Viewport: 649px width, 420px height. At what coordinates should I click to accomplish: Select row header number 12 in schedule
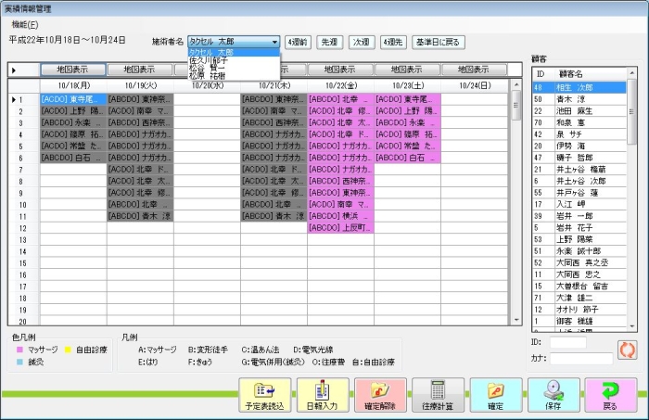point(23,228)
